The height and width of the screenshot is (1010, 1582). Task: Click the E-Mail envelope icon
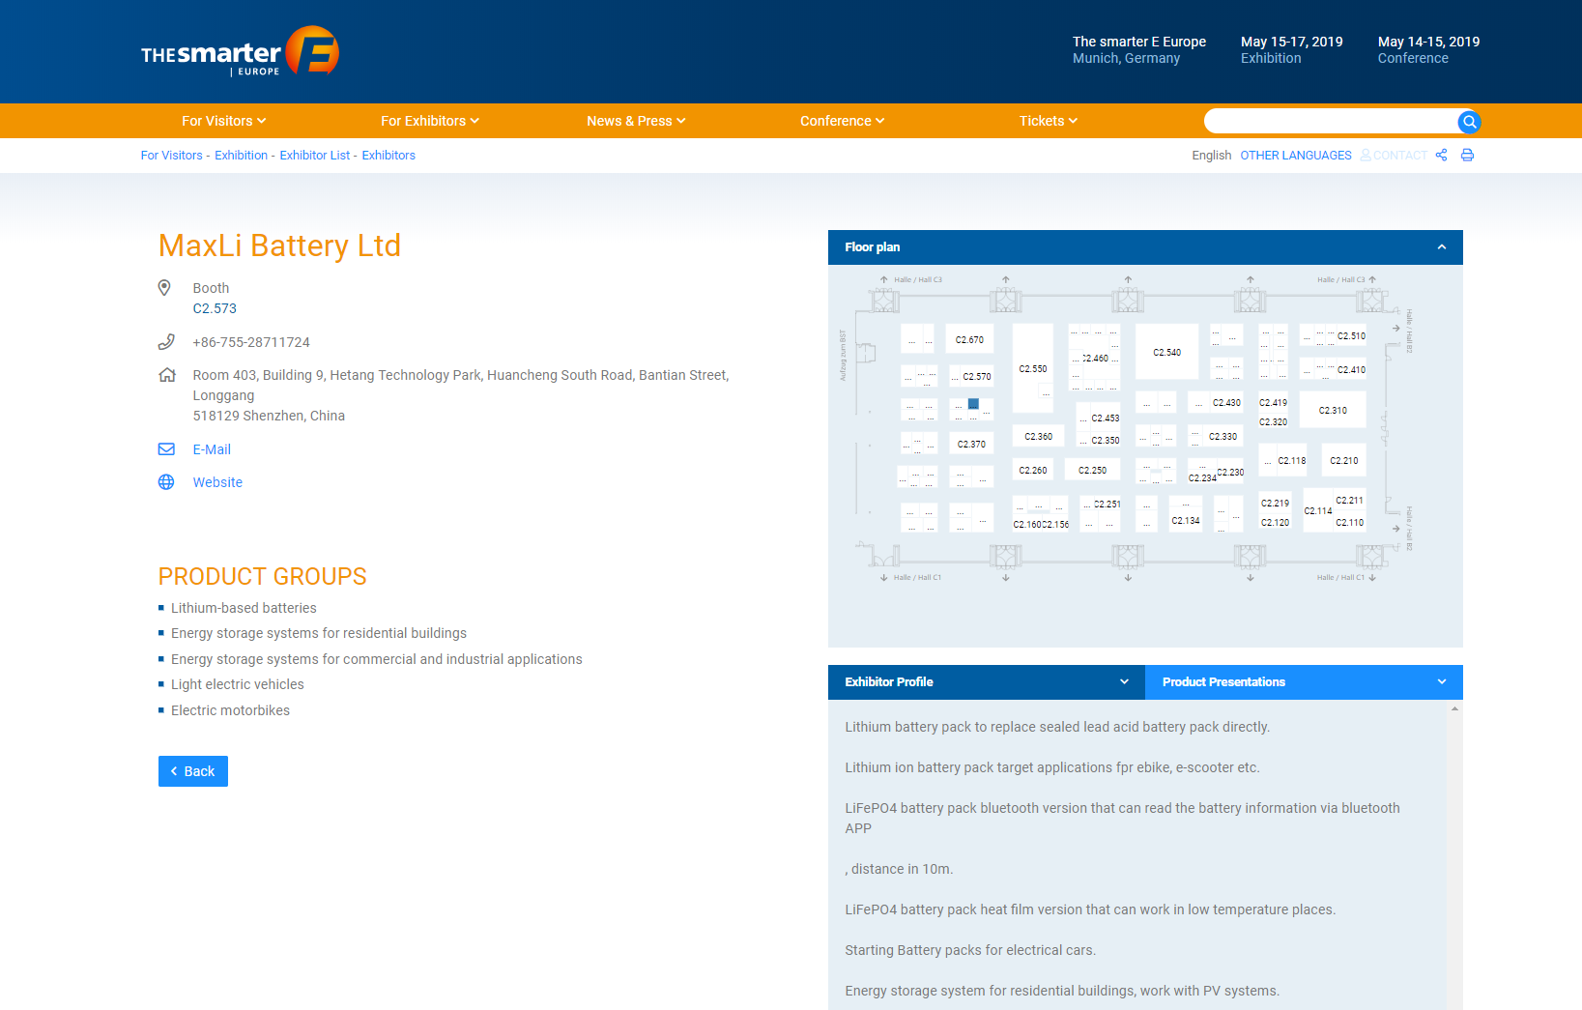(x=166, y=449)
